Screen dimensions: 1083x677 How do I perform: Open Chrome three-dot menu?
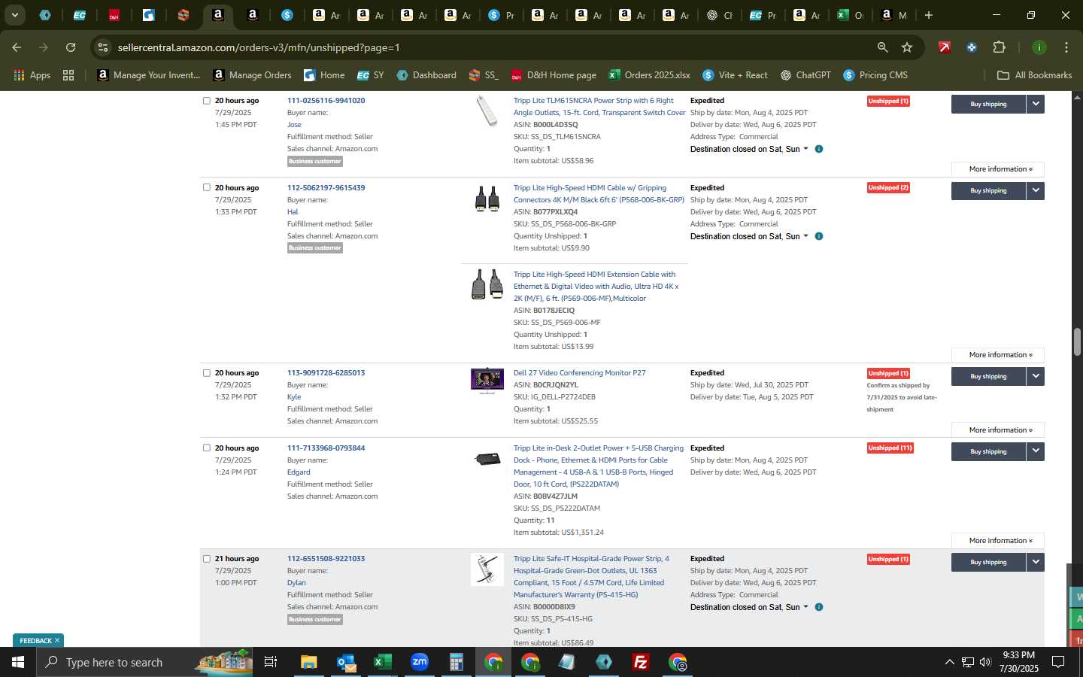[x=1066, y=47]
